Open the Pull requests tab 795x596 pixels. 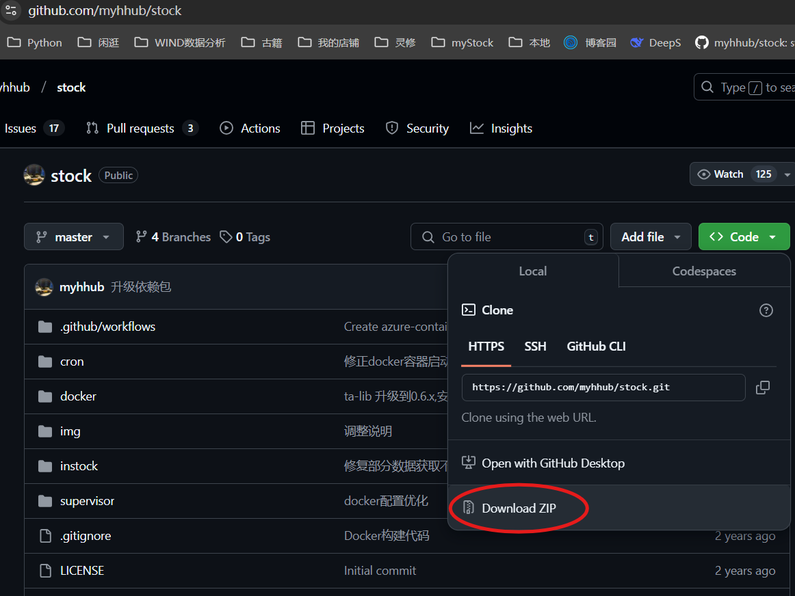(x=142, y=128)
